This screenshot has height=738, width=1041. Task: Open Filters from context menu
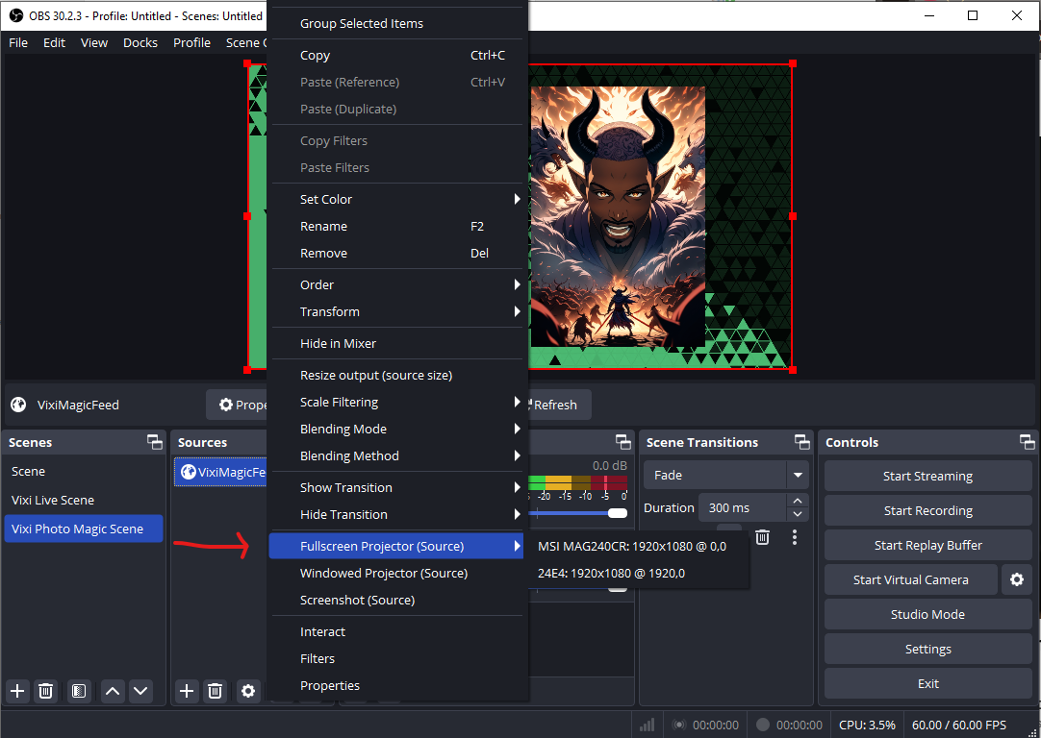[397, 658]
